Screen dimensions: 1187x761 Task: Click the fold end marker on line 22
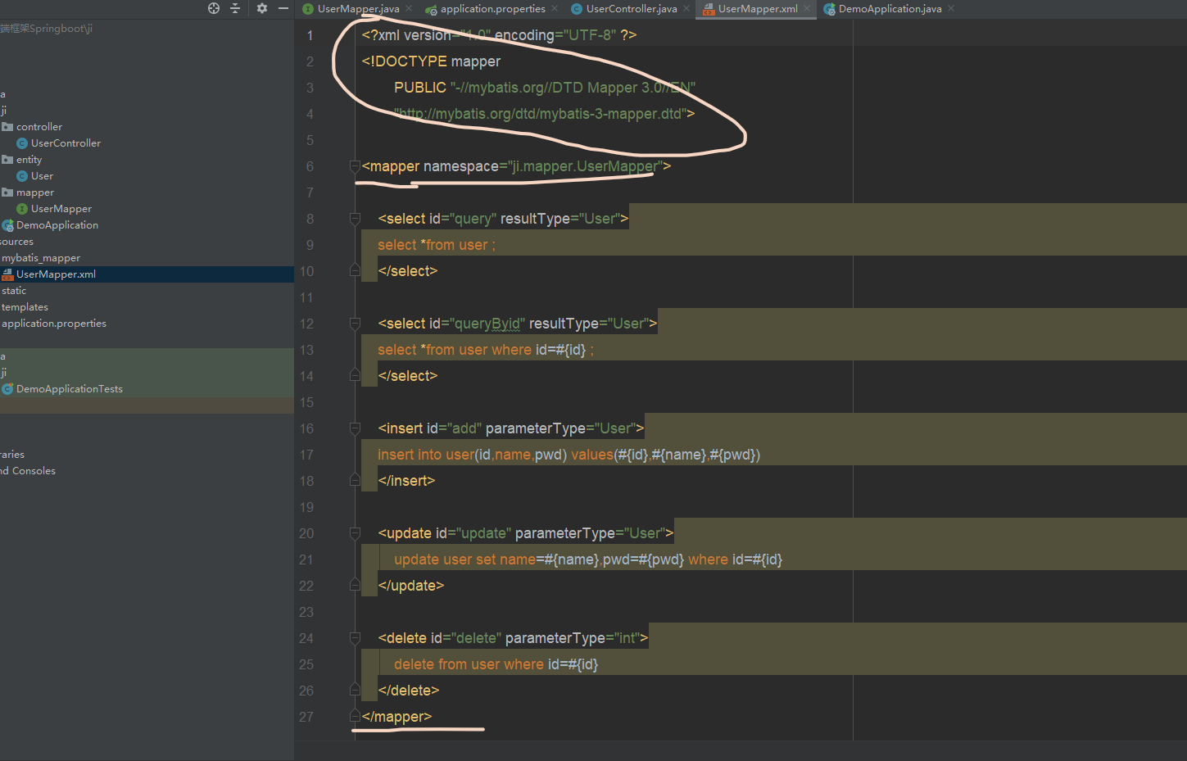pyautogui.click(x=355, y=584)
